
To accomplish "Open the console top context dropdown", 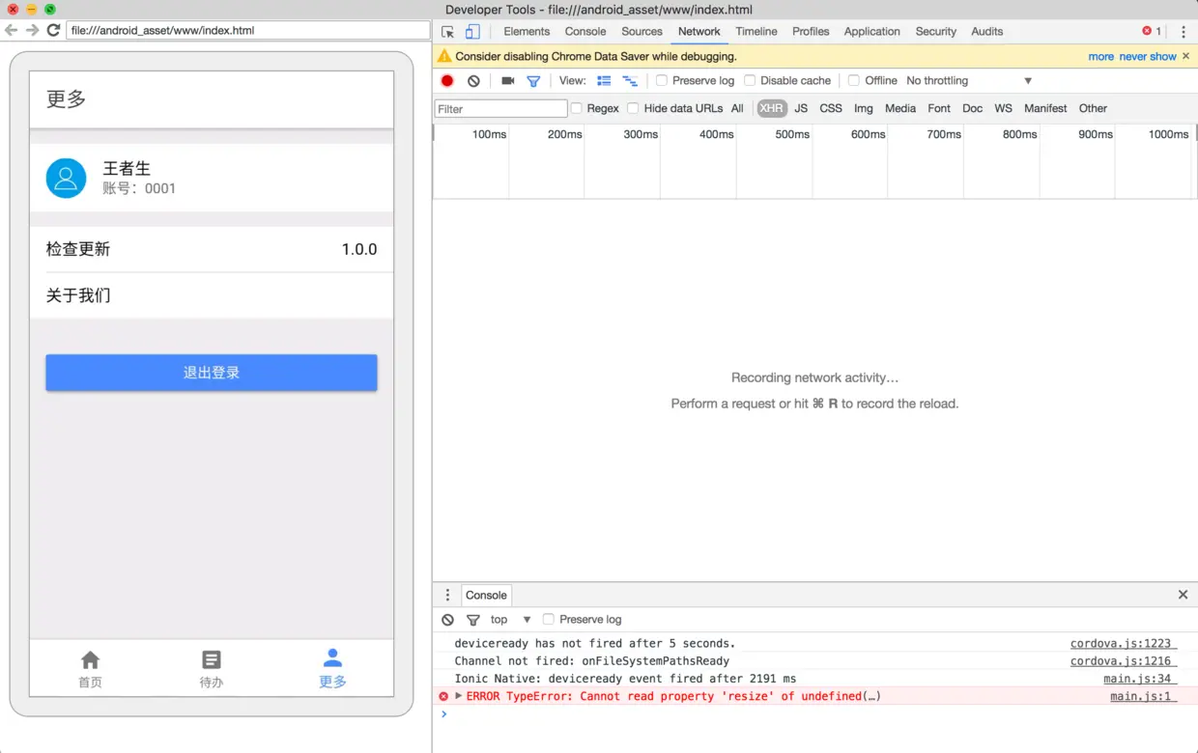I will pyautogui.click(x=510, y=620).
